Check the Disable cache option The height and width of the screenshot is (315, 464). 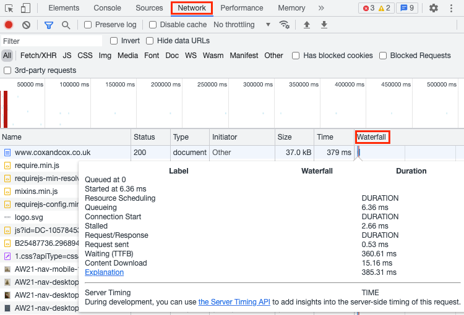point(153,25)
